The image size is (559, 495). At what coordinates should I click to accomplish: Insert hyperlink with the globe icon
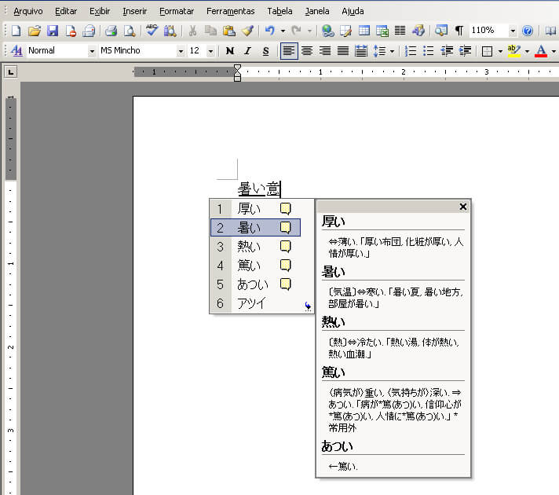click(327, 31)
